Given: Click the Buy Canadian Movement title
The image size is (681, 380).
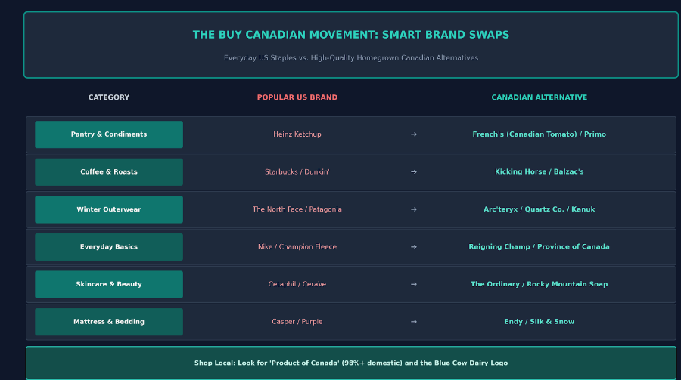Looking at the screenshot, I should click(x=351, y=35).
